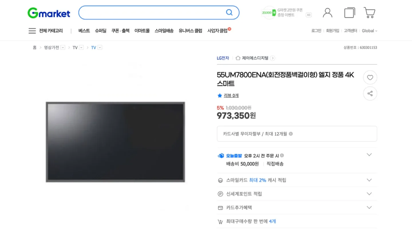Viewport: 412px width, 231px height.
Task: Click the search magnifier icon
Action: [229, 12]
